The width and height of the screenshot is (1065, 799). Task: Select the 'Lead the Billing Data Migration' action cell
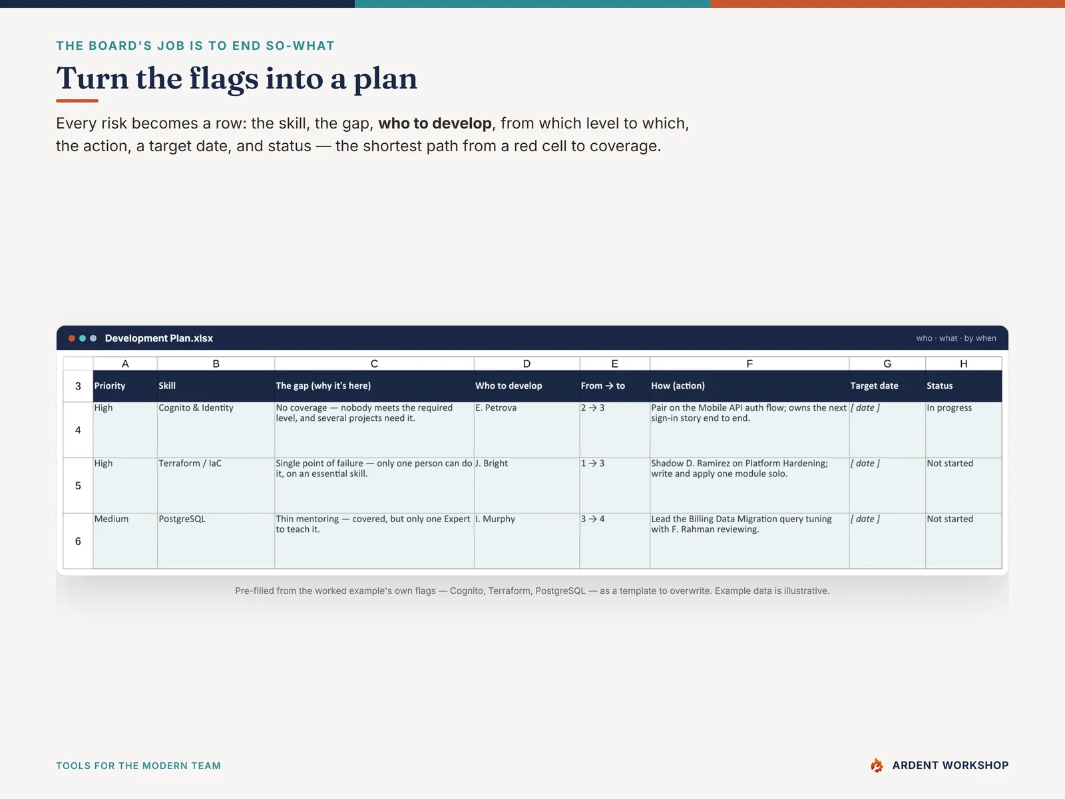pos(749,541)
